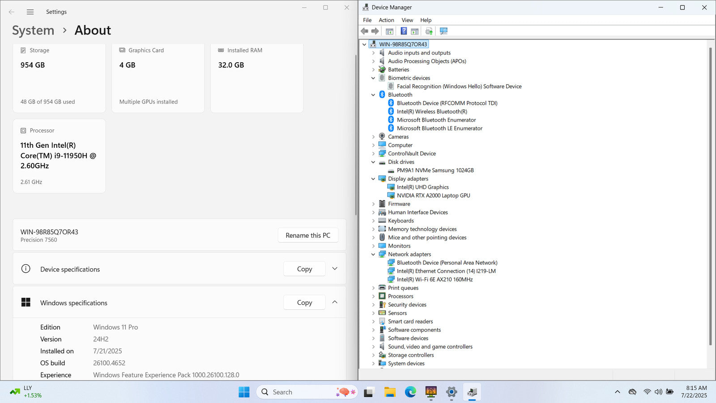Click the Settings hamburger navigation icon

point(30,12)
